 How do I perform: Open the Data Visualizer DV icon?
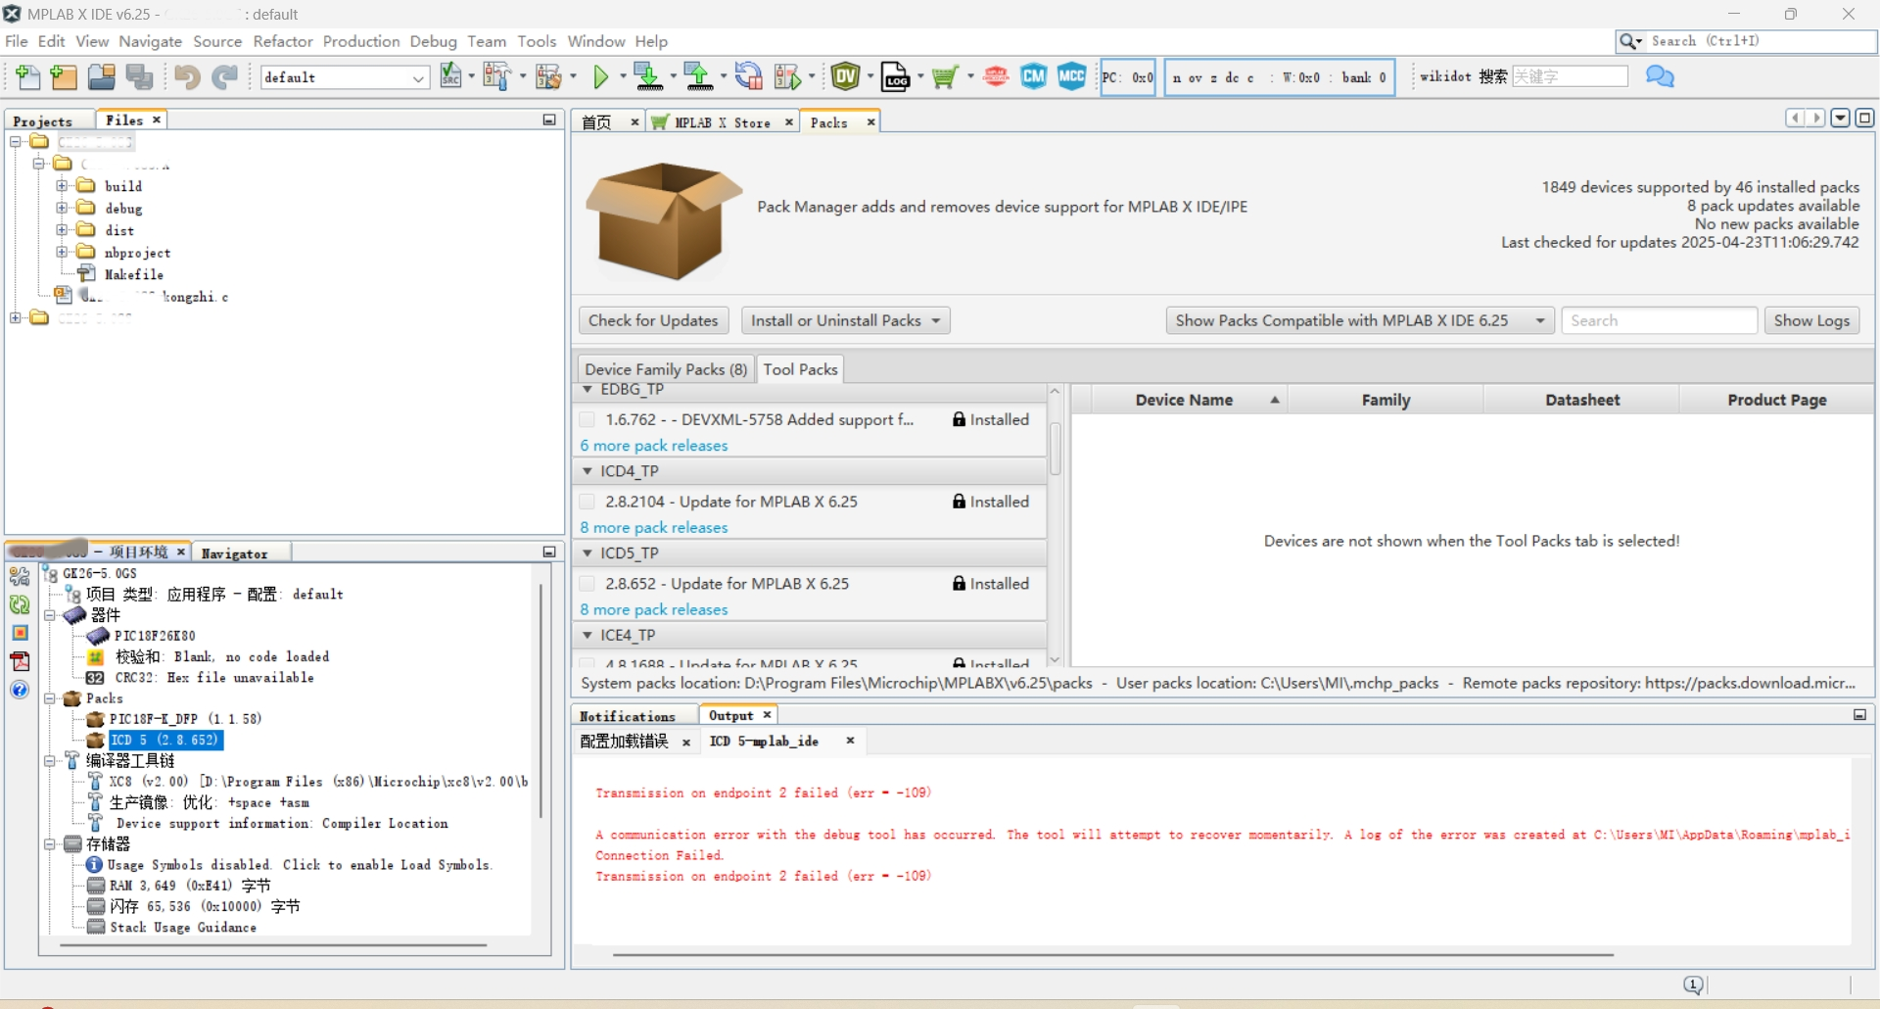(846, 76)
